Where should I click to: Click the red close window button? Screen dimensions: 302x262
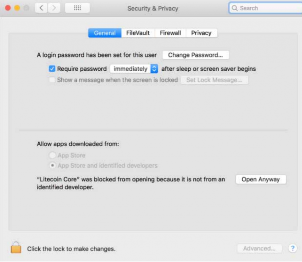pos(8,8)
